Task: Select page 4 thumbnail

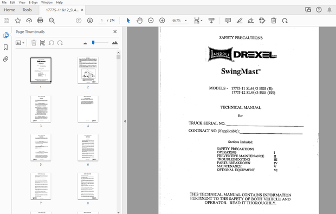Action: point(88,109)
